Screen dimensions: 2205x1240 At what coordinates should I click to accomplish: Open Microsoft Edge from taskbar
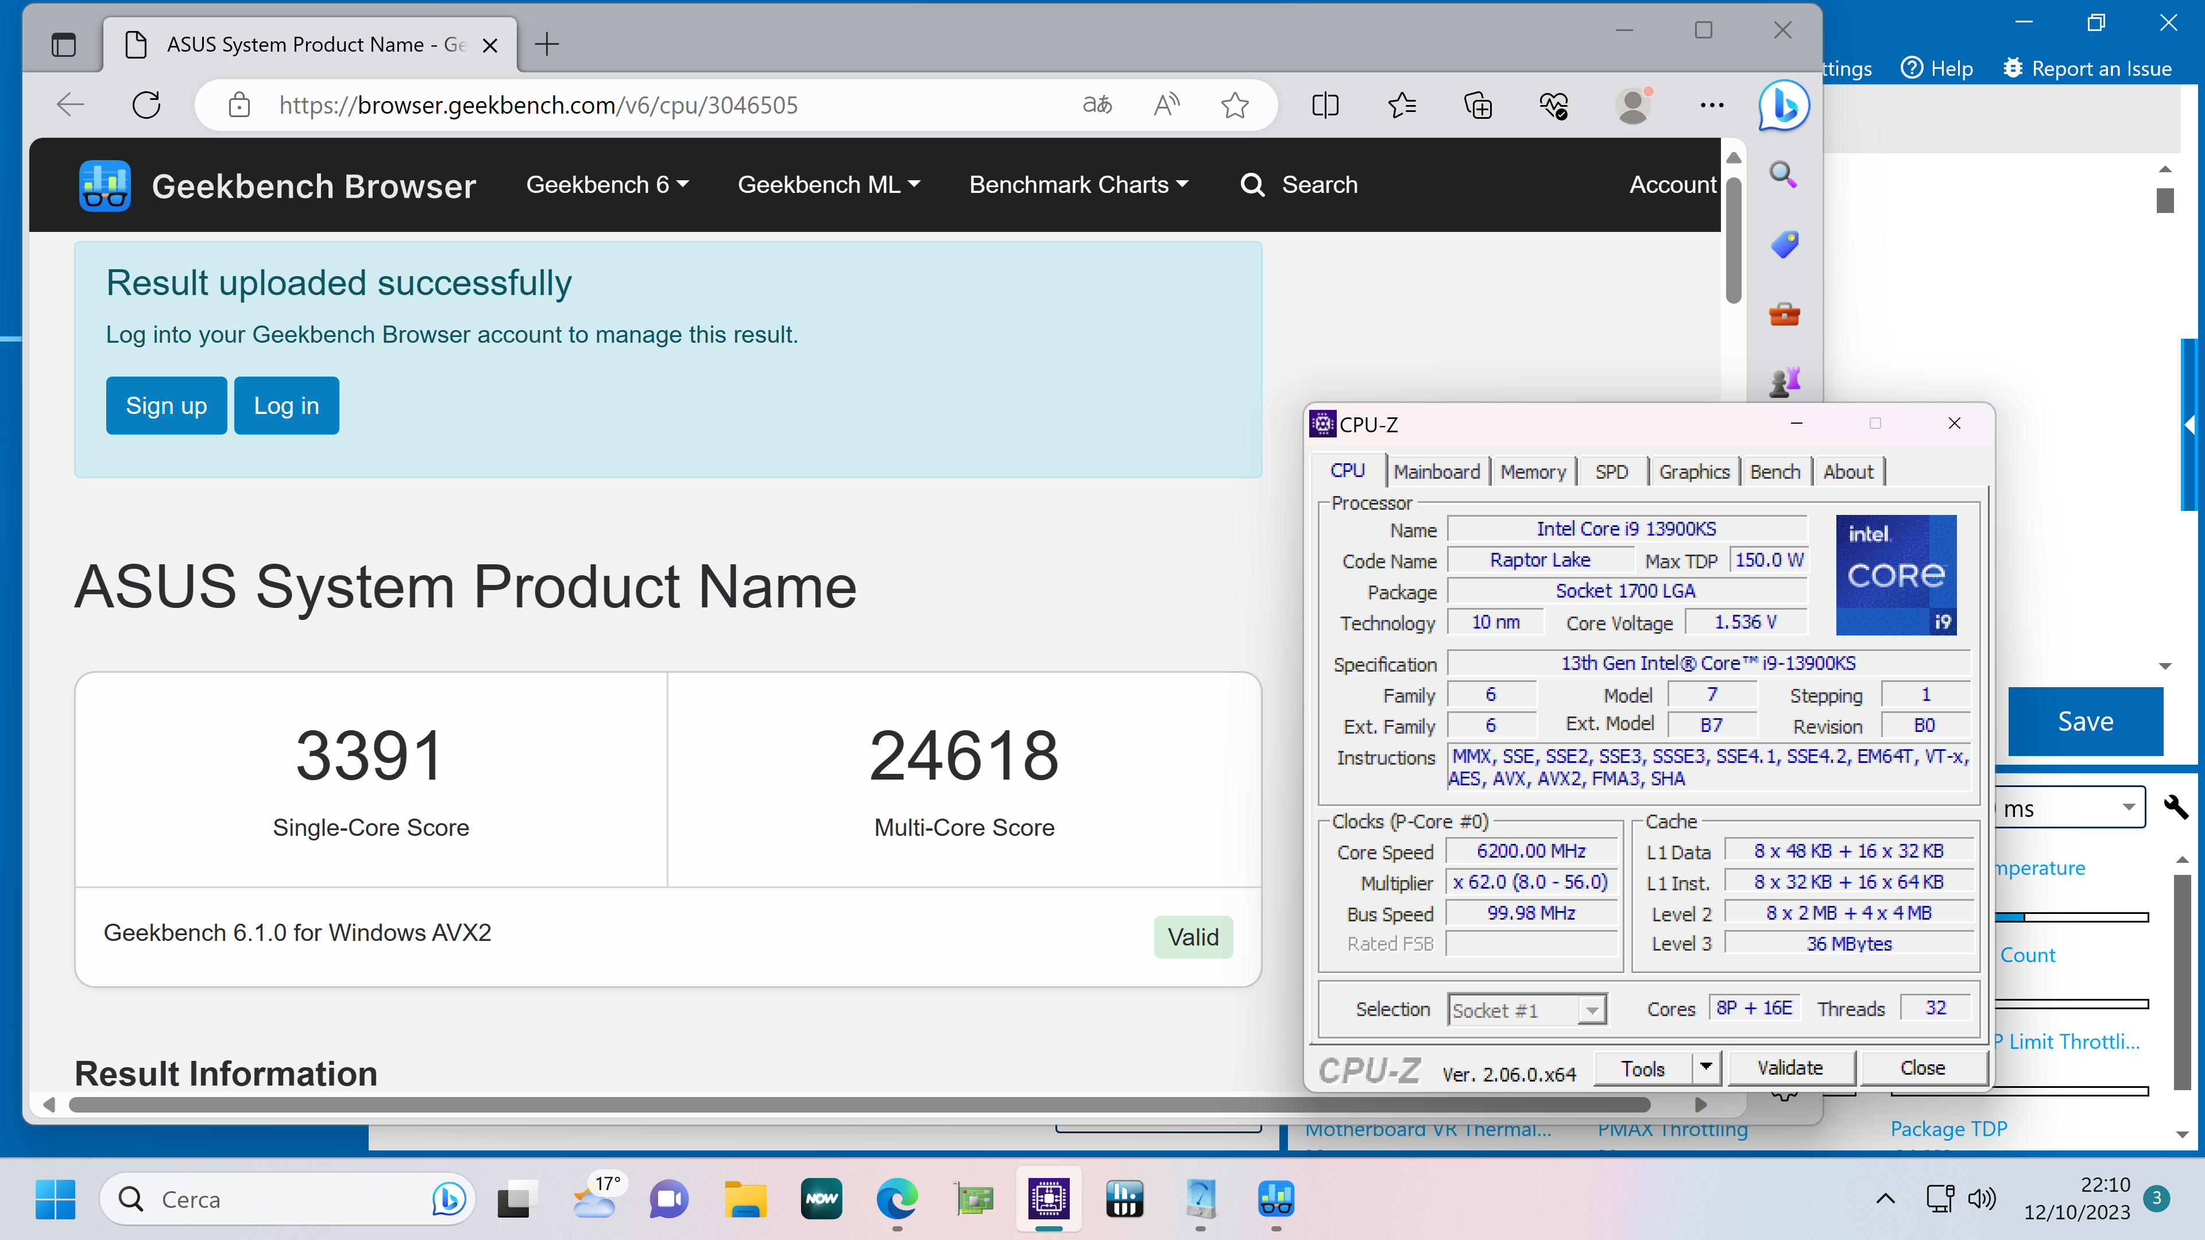[x=897, y=1198]
